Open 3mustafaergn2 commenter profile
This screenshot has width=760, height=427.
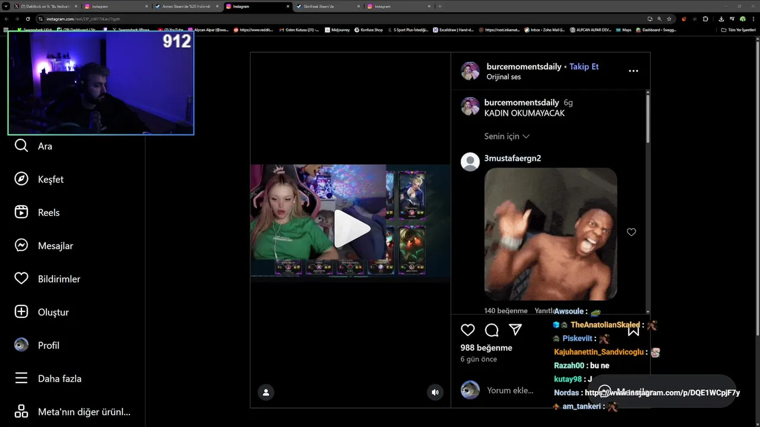(512, 158)
